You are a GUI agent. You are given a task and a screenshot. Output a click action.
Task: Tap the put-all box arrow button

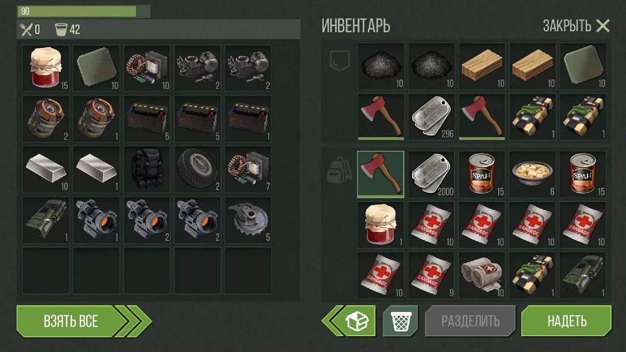[x=348, y=321]
